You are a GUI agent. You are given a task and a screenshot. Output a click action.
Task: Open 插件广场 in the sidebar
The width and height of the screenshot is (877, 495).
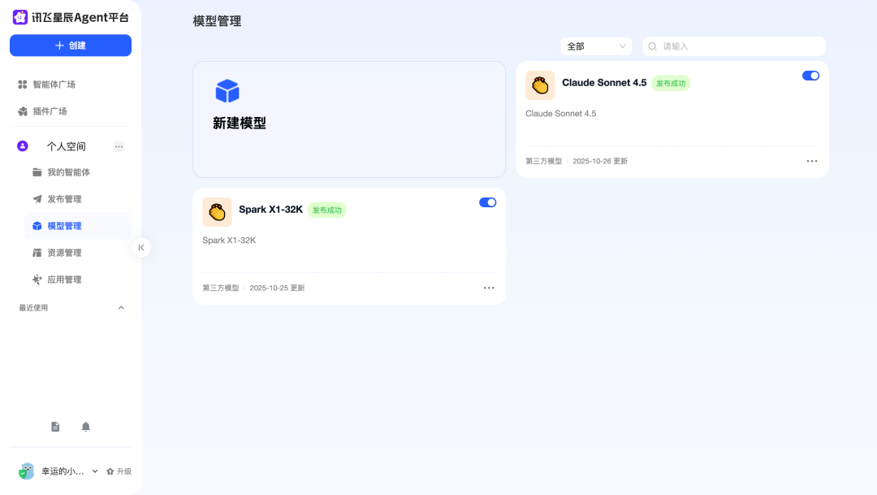pos(42,111)
